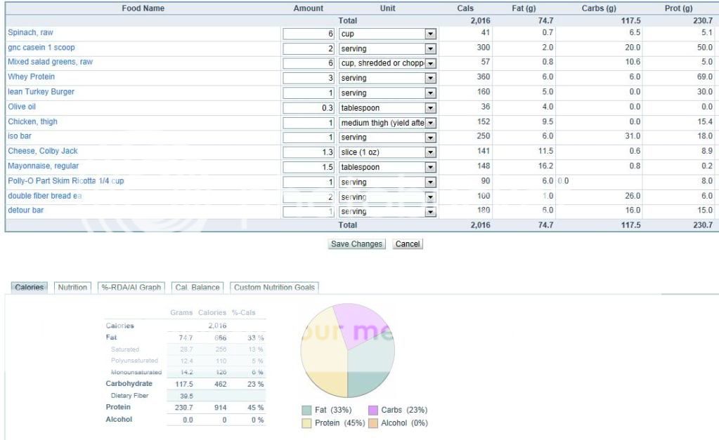
Task: Select the Calories tab
Action: 29,287
